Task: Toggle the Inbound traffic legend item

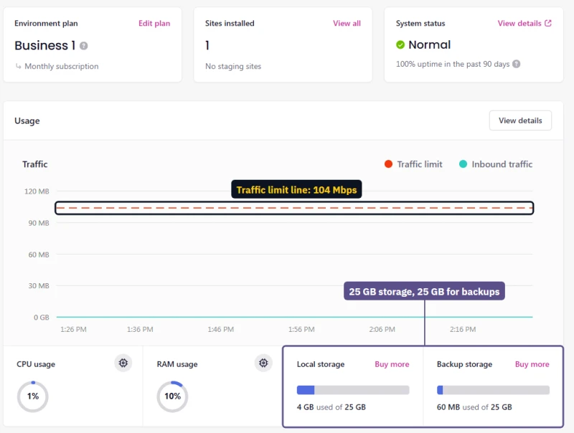Action: click(496, 164)
